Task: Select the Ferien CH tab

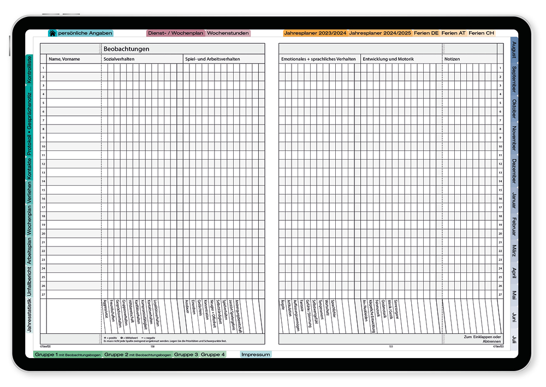Action: tap(481, 33)
